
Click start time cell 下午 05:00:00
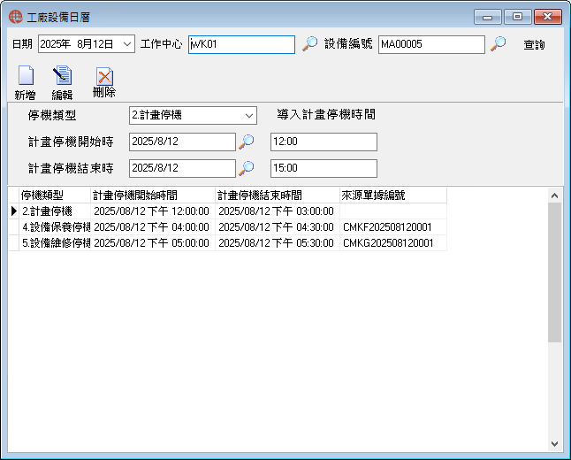[151, 243]
